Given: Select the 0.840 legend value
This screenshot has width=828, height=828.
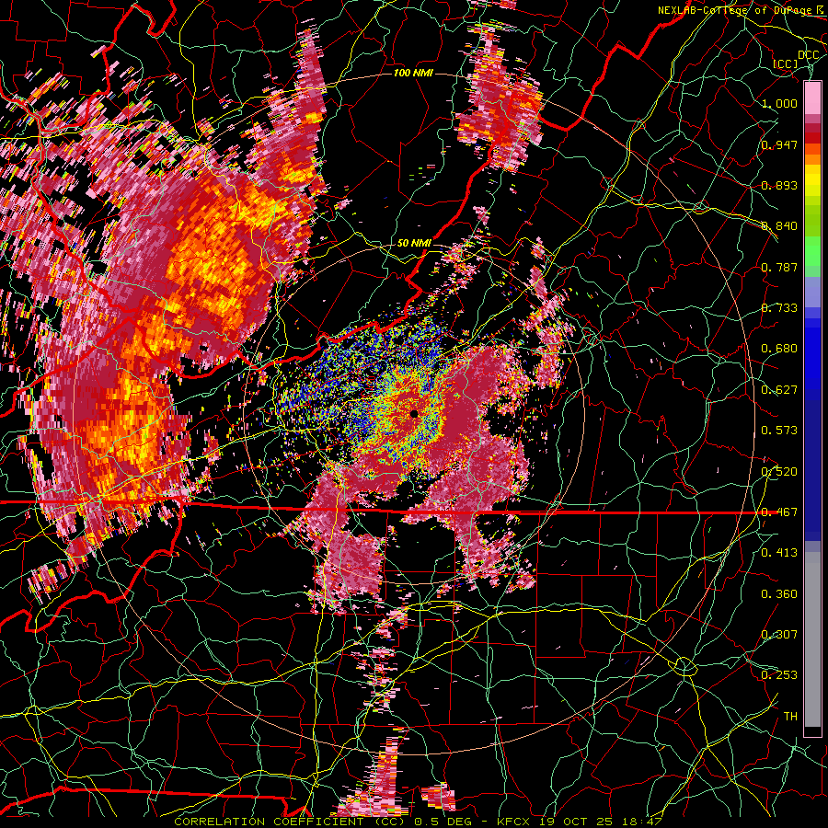Looking at the screenshot, I should coord(779,226).
